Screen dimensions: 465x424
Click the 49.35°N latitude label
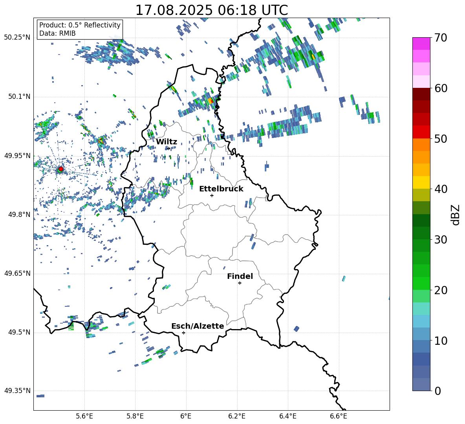click(17, 391)
